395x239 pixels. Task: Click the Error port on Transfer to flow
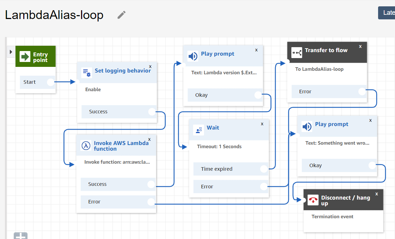[x=363, y=92]
